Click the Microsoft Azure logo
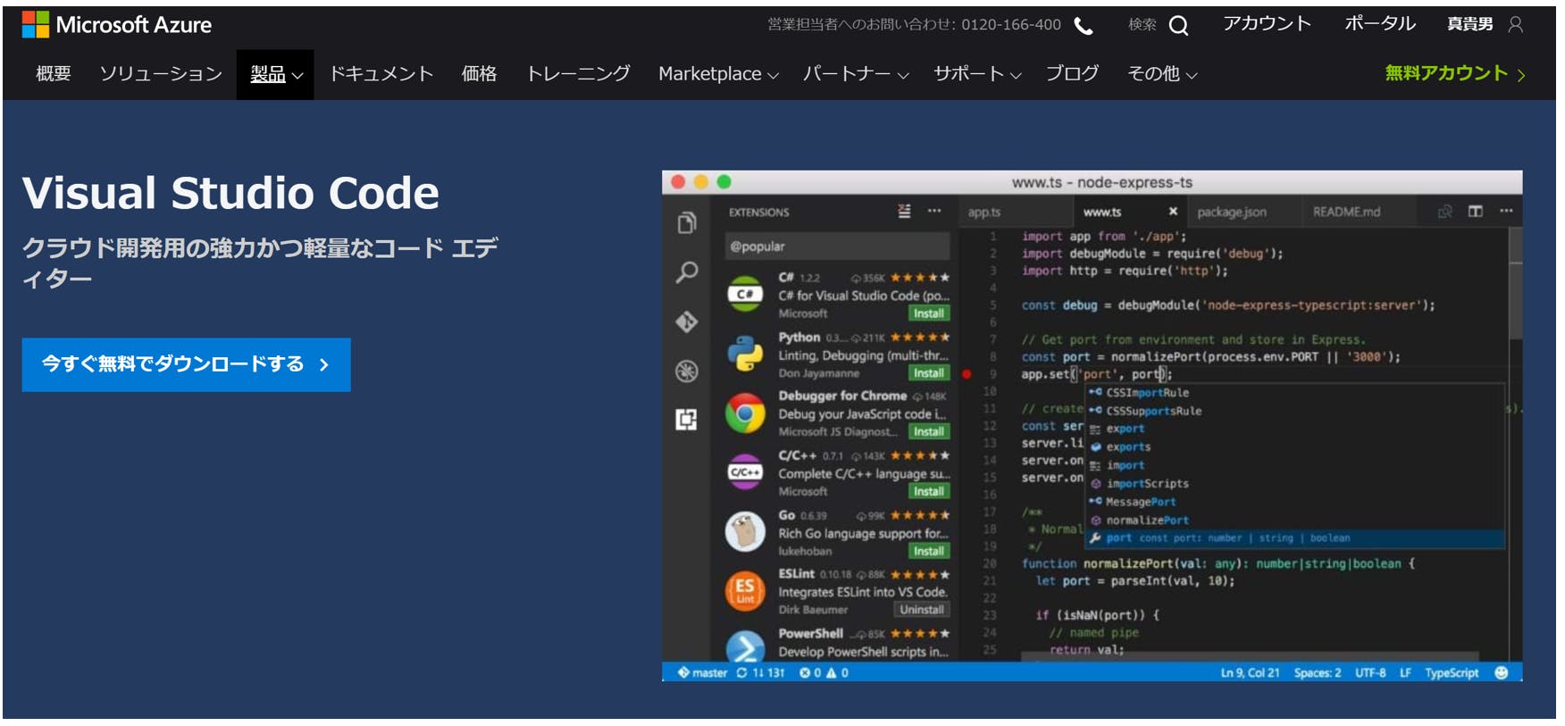Viewport: 1565px width, 726px height. (x=116, y=25)
